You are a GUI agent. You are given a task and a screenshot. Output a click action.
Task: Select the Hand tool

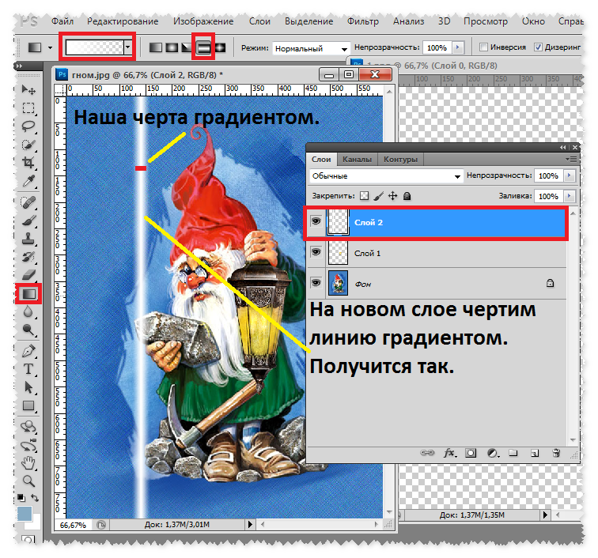pos(28,463)
